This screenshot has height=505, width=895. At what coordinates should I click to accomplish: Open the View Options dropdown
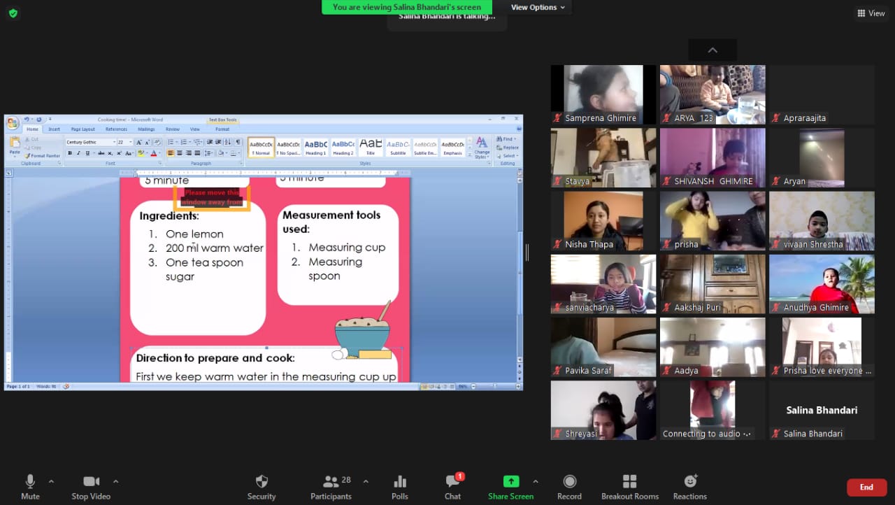point(538,7)
